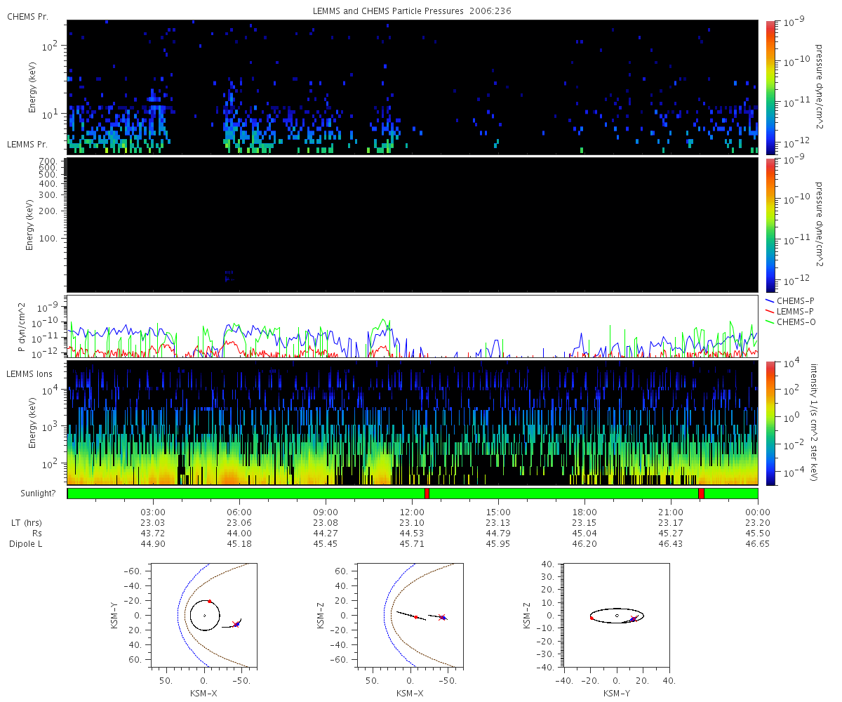This screenshot has height=702, width=842.
Task: Click the first red marker on Sunlight bar
Action: [x=427, y=494]
